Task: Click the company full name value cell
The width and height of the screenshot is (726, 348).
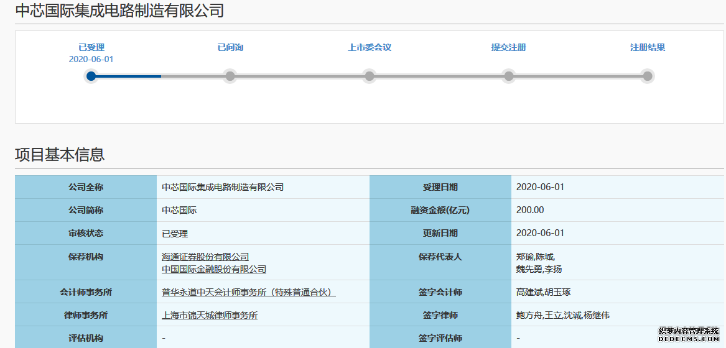Action: pos(263,187)
